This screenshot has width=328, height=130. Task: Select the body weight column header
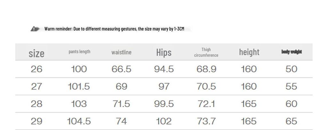tap(291, 52)
